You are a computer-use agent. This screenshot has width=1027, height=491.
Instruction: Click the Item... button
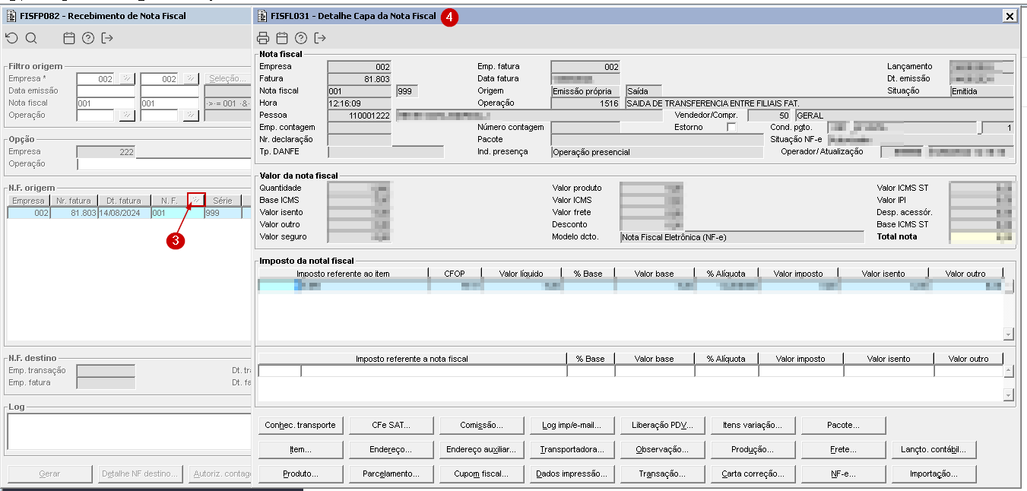(x=300, y=449)
